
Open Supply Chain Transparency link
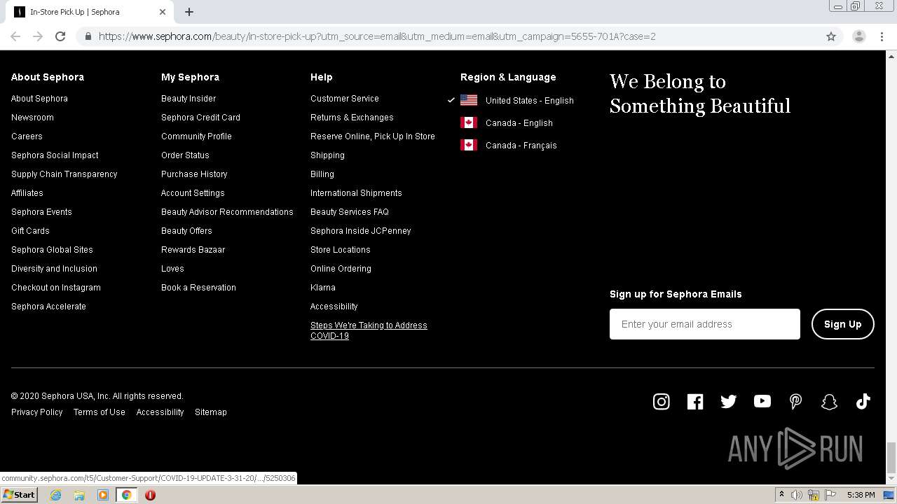point(64,174)
